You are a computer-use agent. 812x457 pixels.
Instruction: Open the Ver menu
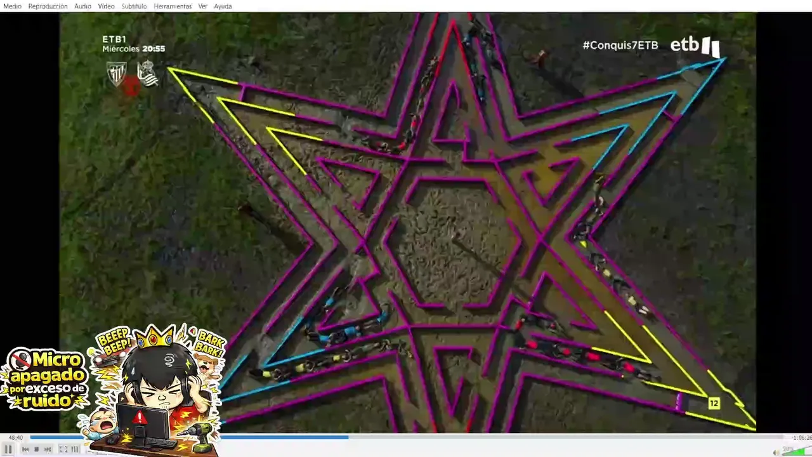[202, 6]
